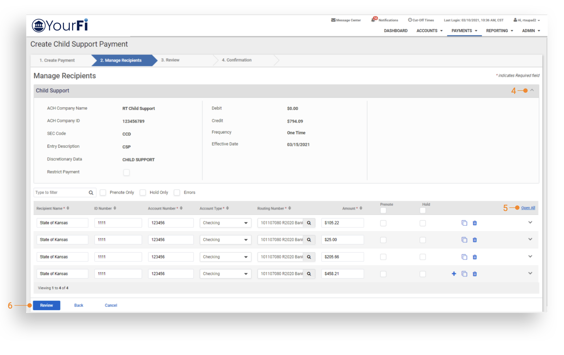Check the Restrict Payment checkbox

click(126, 172)
